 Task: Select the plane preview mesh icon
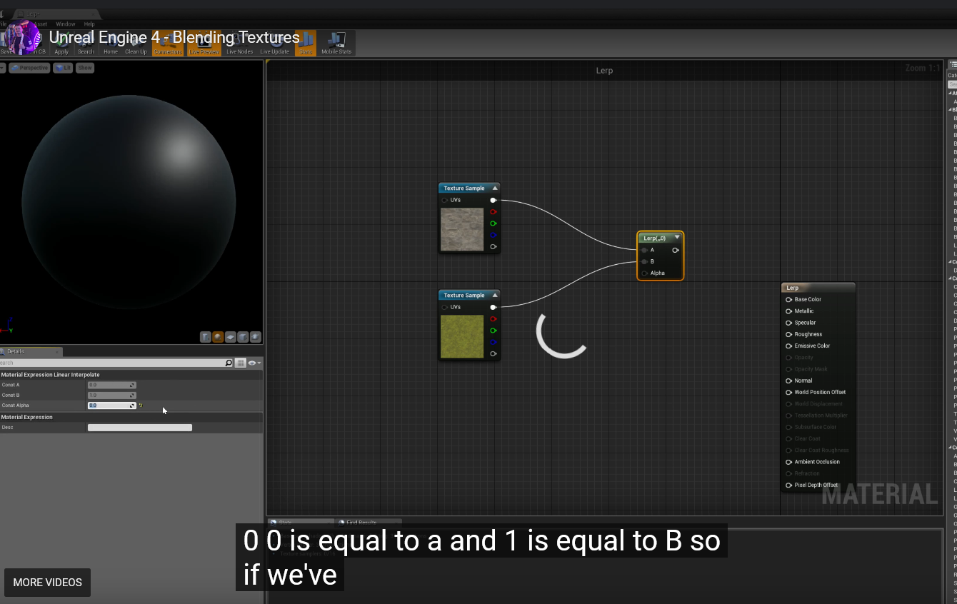[231, 337]
